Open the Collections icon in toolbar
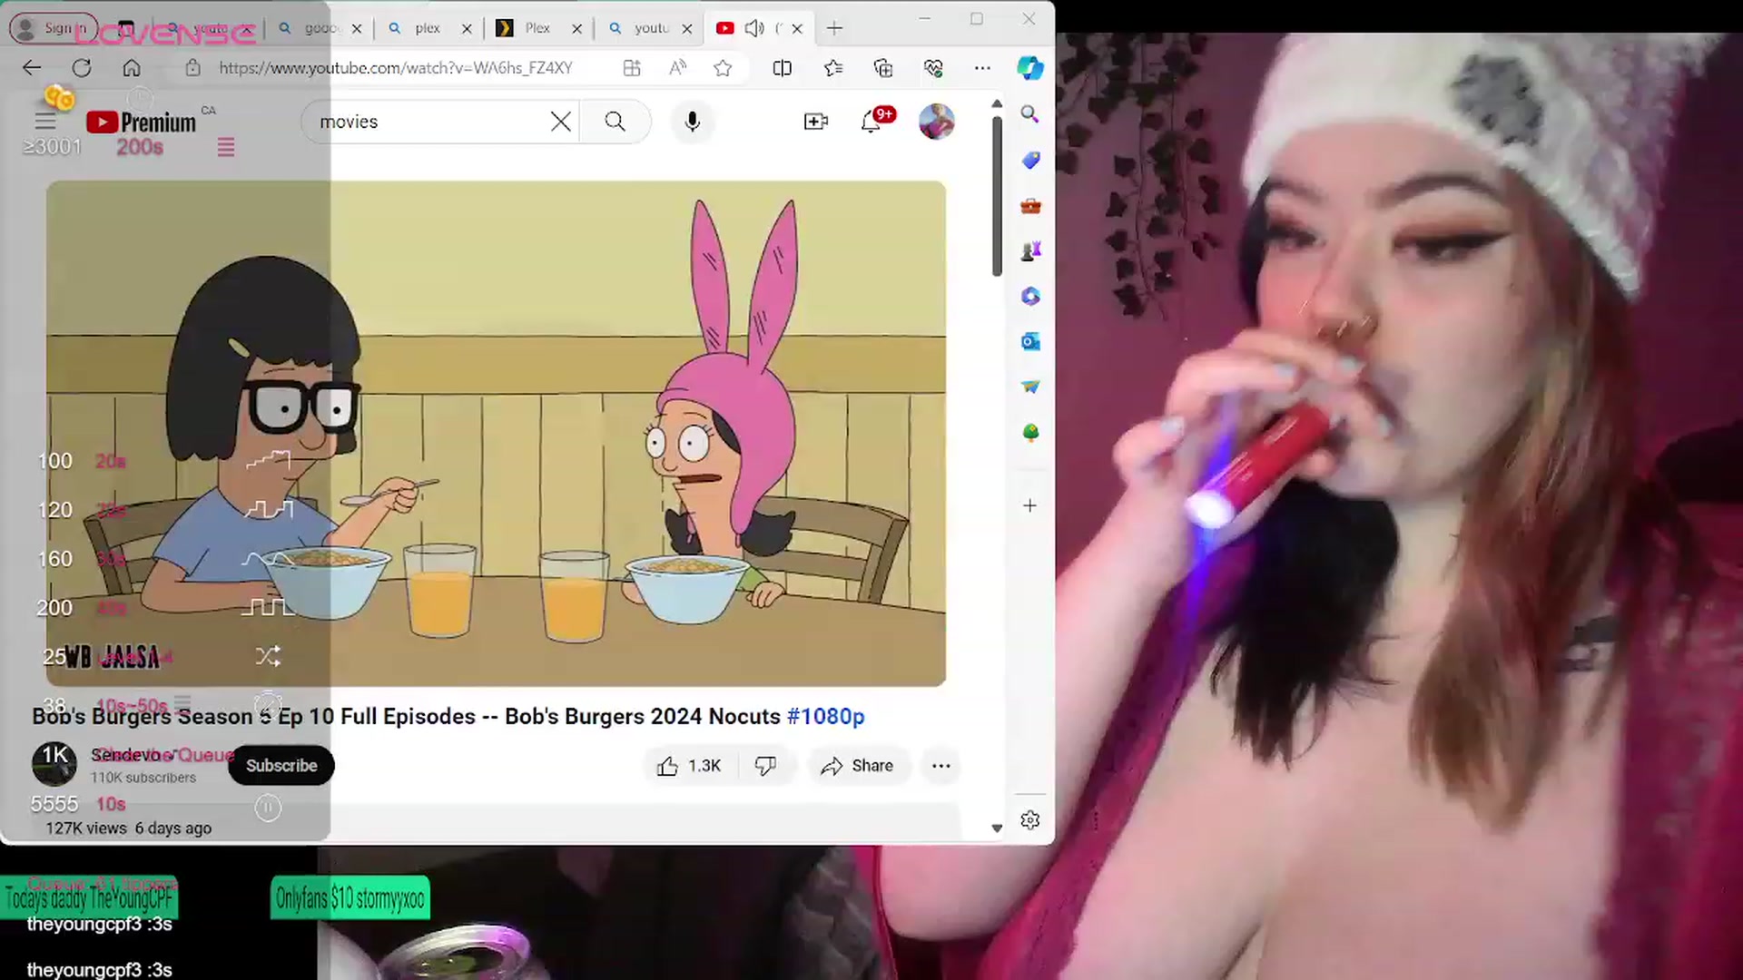1743x980 pixels. point(883,68)
